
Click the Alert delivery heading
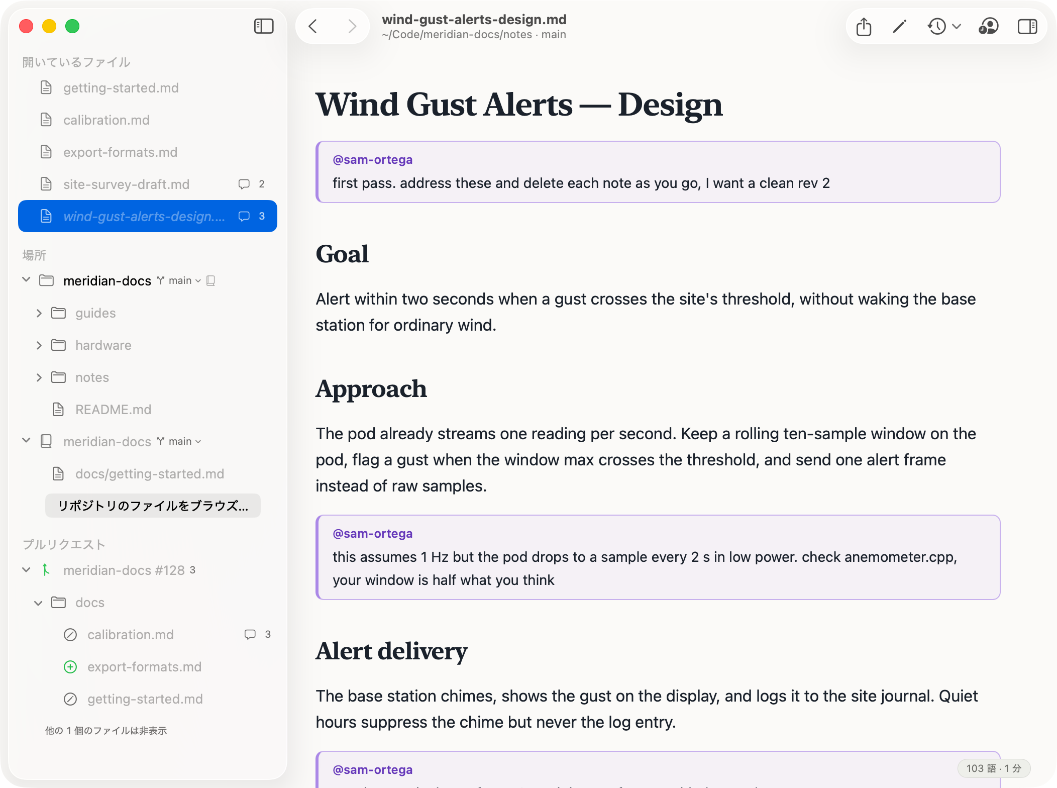tap(391, 651)
